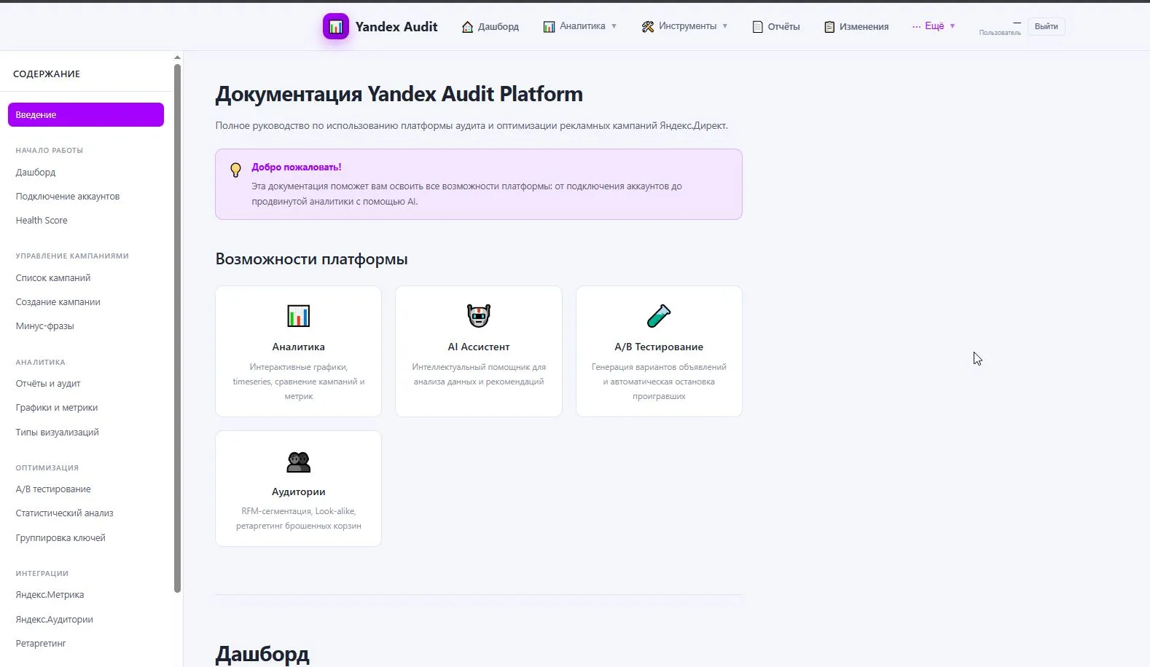Open Подключение аккаунтов in sidebar
1150x667 pixels.
(x=68, y=197)
